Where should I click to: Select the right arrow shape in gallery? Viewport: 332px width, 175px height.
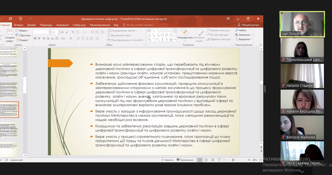click(x=162, y=35)
